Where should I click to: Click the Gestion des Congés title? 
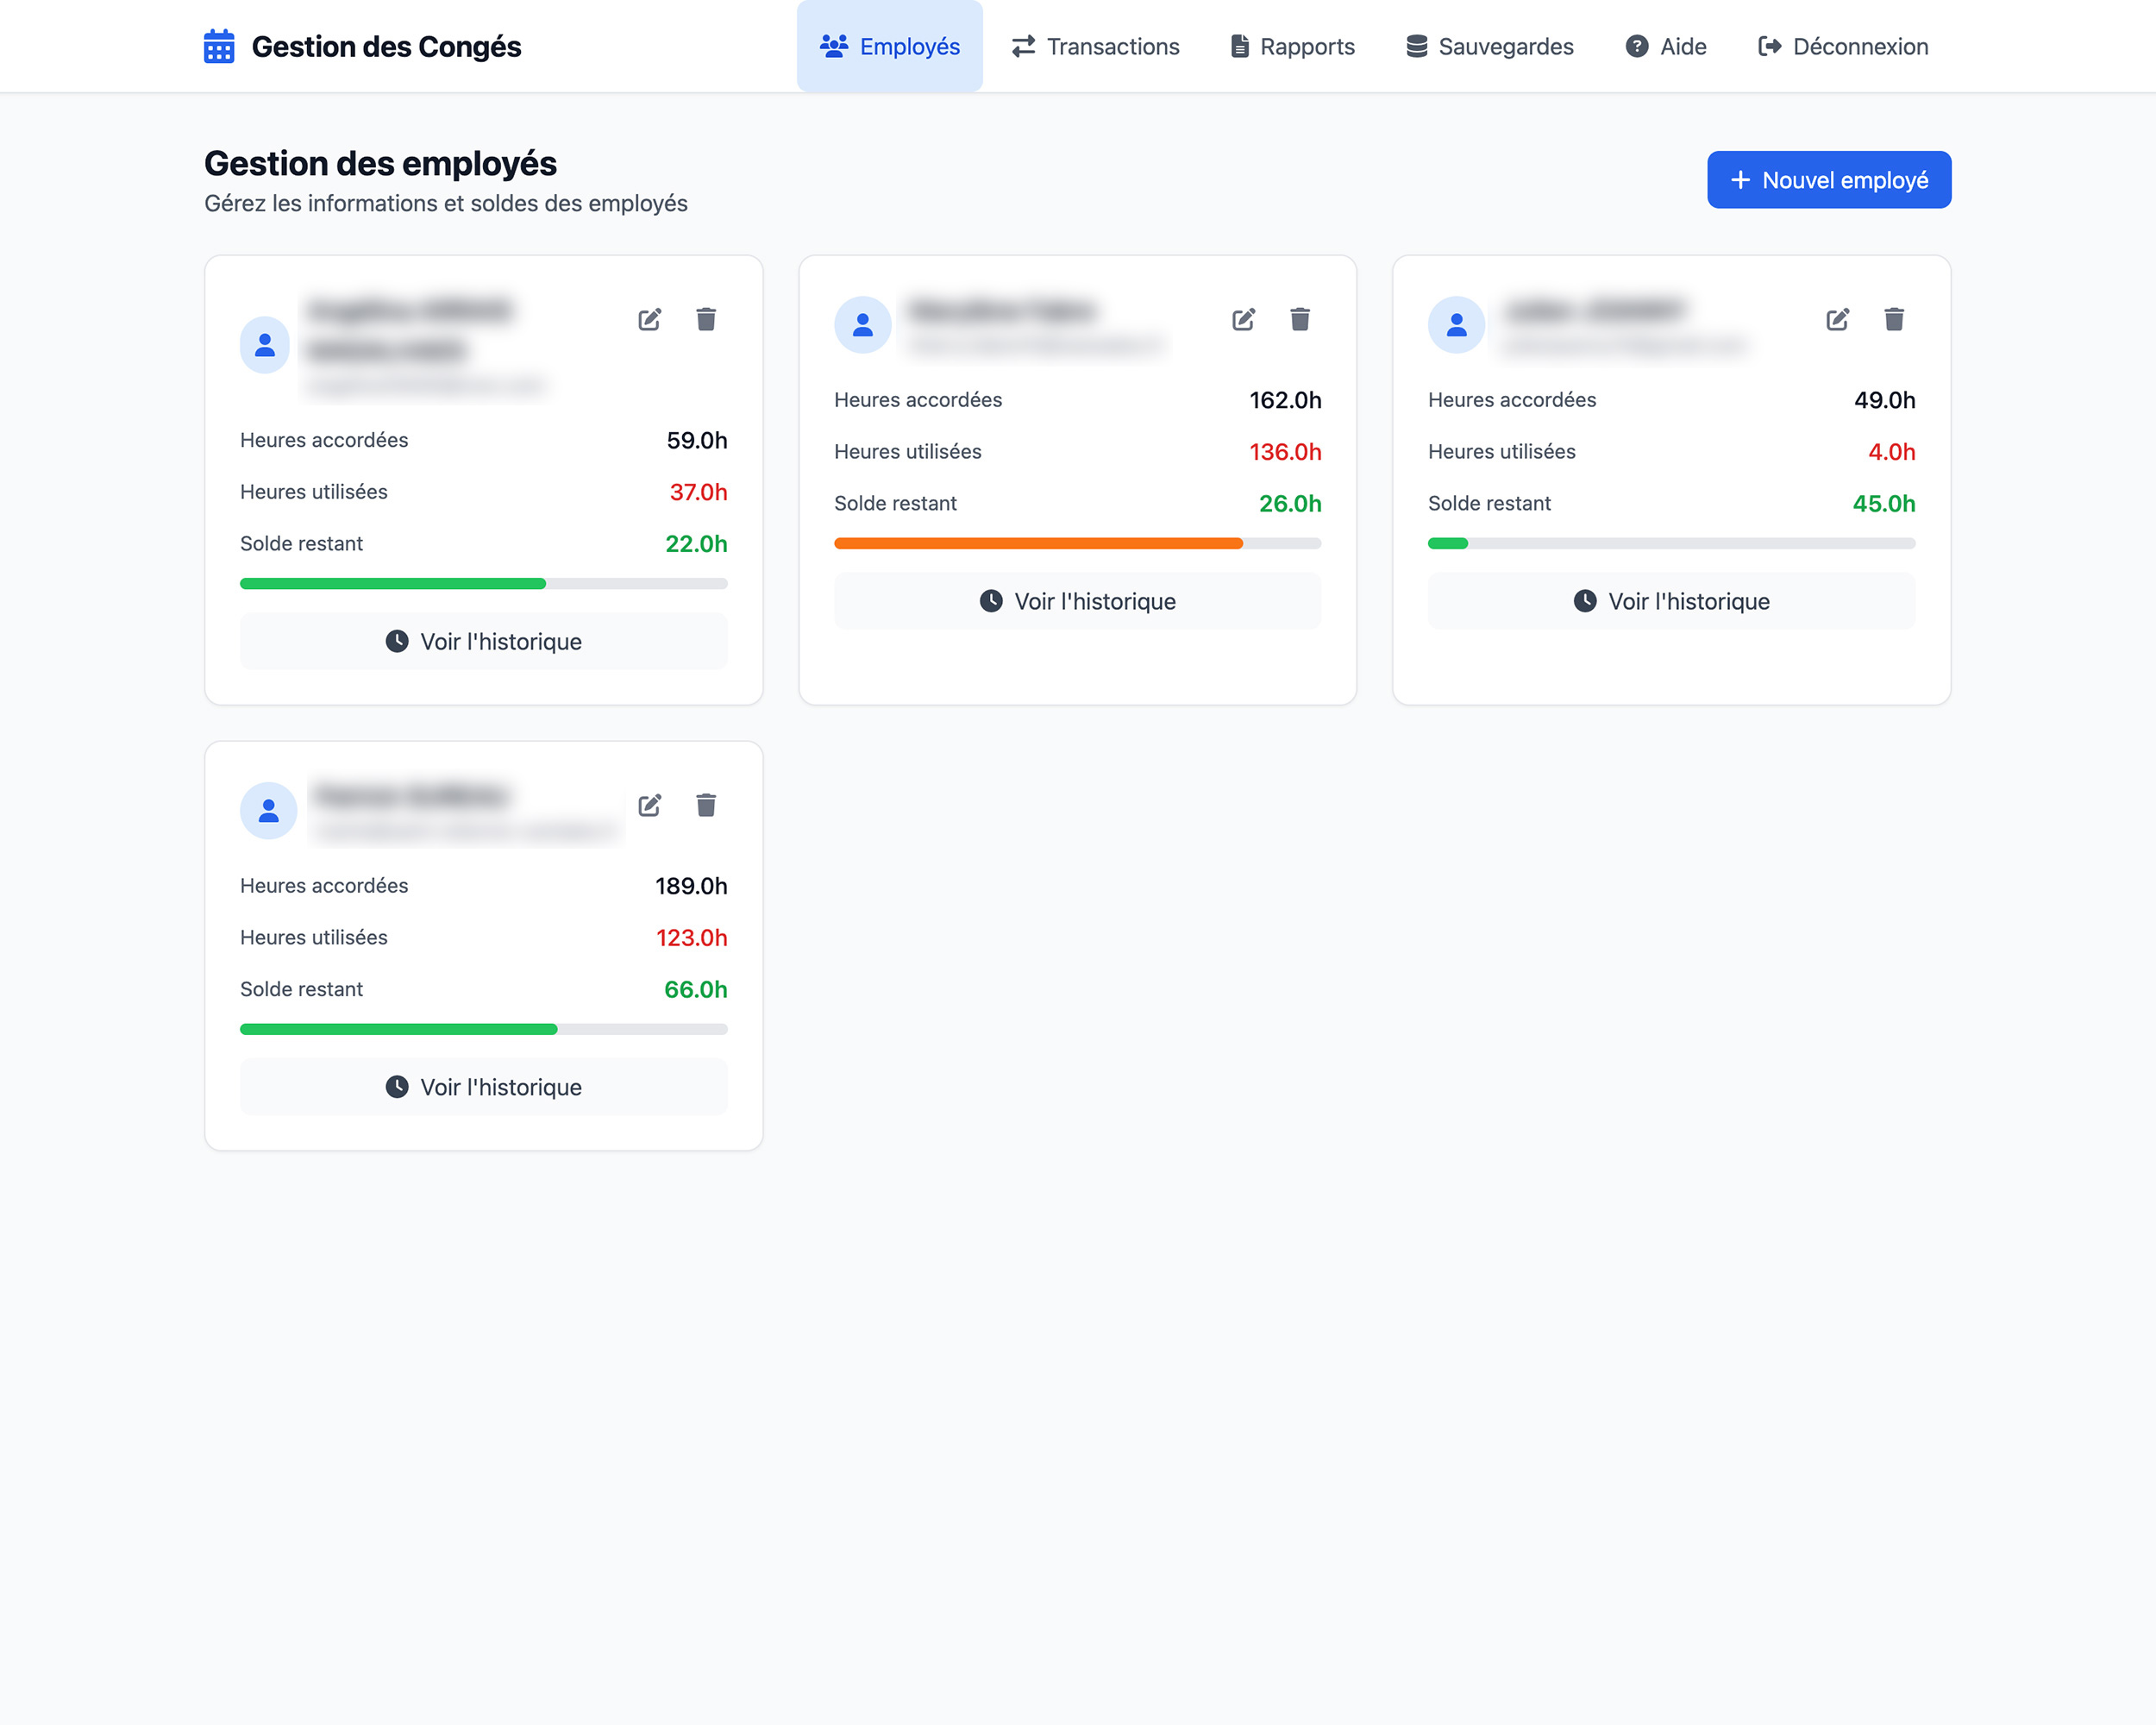(386, 46)
